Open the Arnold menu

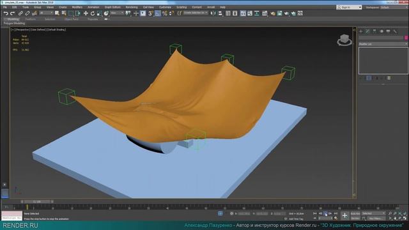pos(211,7)
